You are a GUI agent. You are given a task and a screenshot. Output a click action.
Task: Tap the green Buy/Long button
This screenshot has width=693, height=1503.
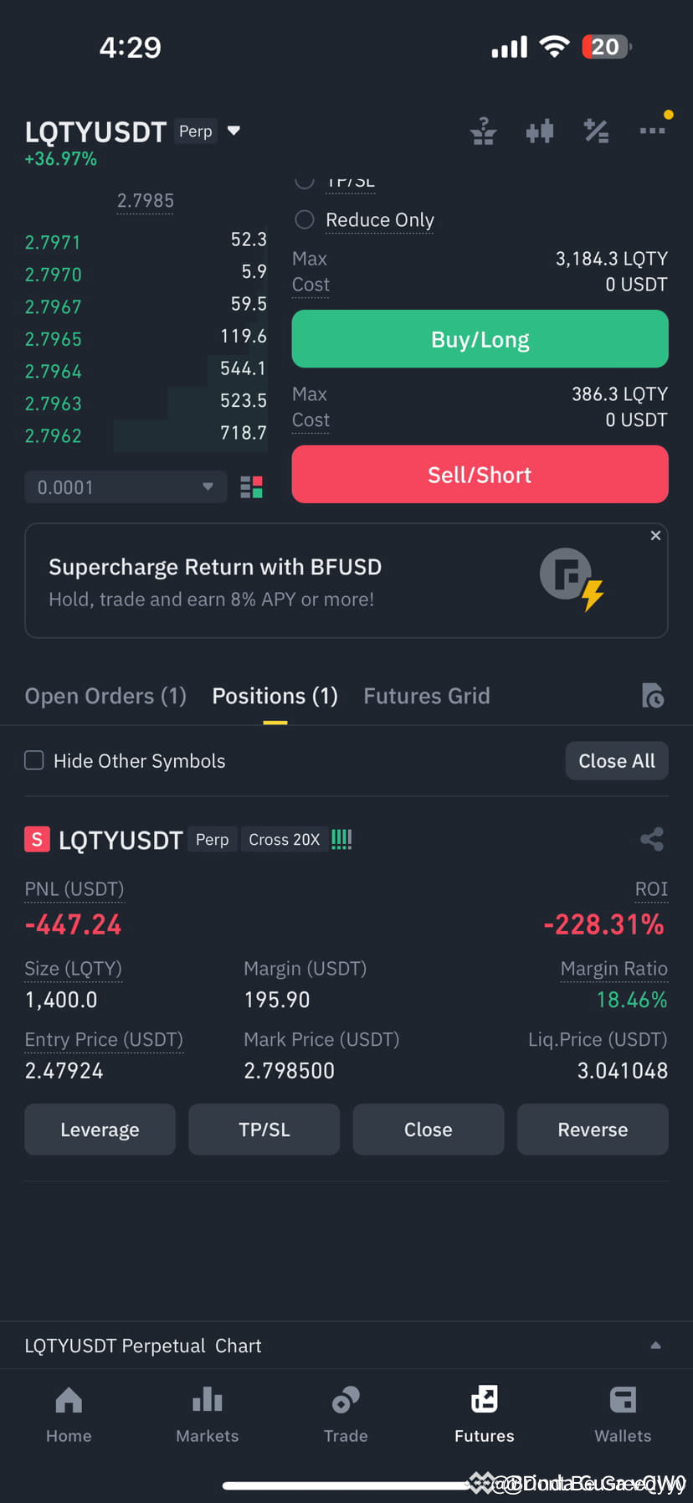480,339
